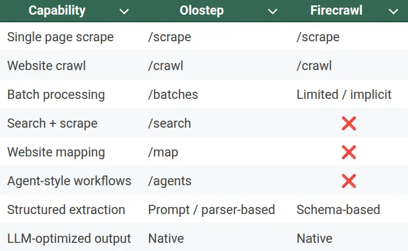408x251 pixels.
Task: Click the /agents cell
Action: [x=170, y=181]
